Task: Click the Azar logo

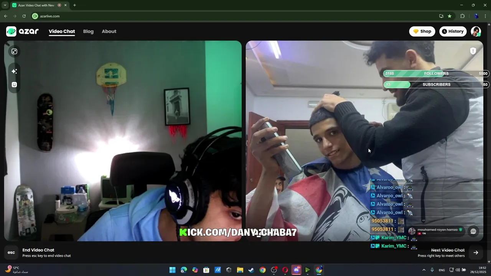Action: point(22,31)
